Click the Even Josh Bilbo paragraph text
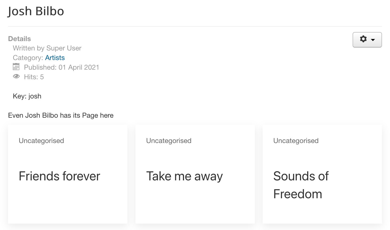Image resolution: width=390 pixels, height=230 pixels. click(x=61, y=115)
